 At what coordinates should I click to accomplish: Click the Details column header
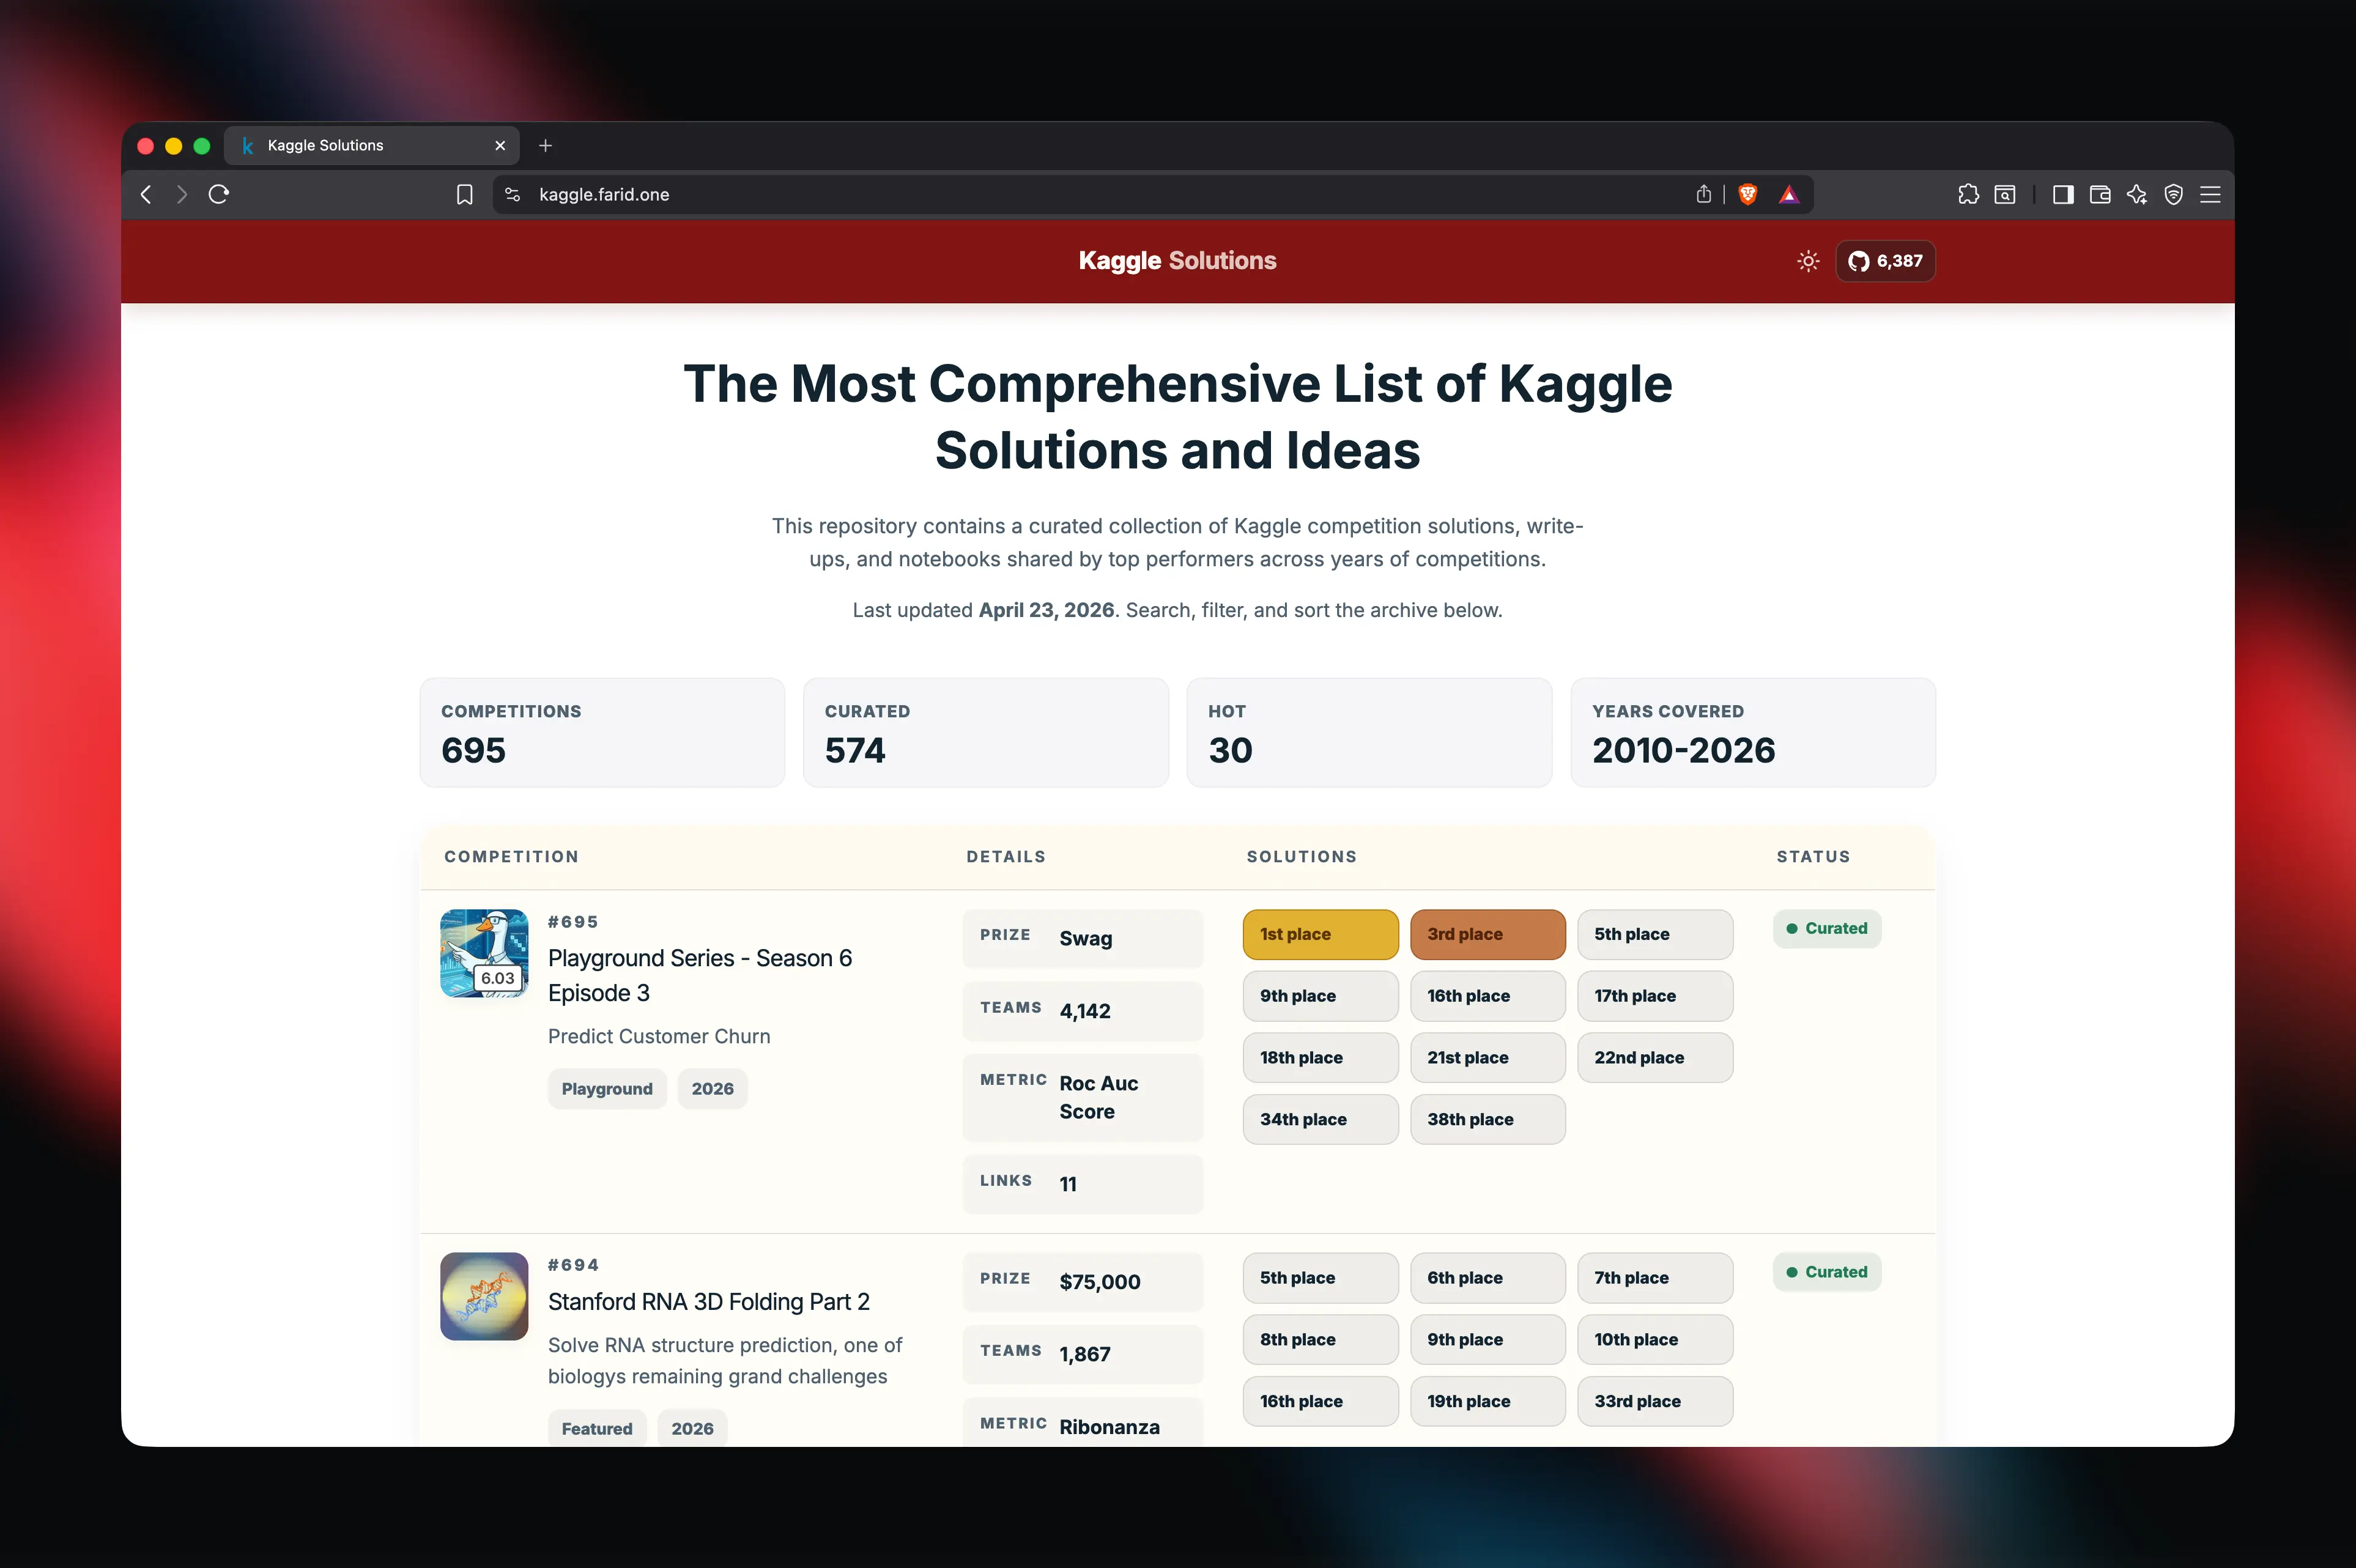click(x=1006, y=856)
